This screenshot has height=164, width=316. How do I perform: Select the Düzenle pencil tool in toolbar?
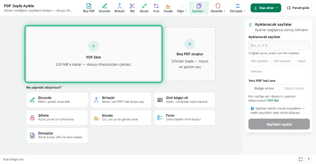[104, 8]
